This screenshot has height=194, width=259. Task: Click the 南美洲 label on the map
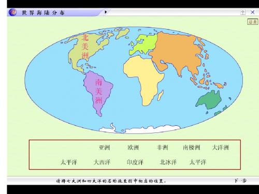[x=98, y=92]
